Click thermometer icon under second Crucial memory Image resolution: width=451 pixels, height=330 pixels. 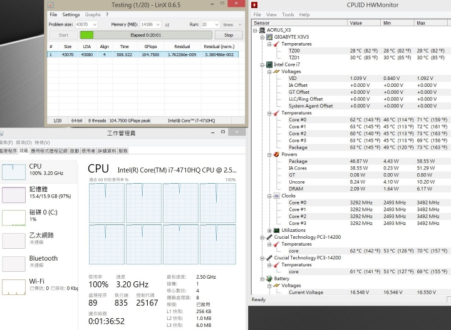276,265
